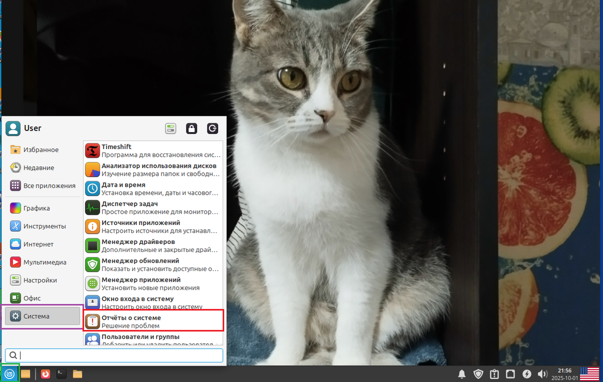The image size is (603, 382).
Task: Log out using the power icon
Action: 213,129
